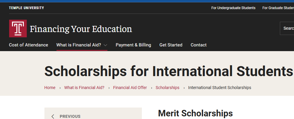
Task: Click the TEMPLE UNIVERSITY top link
Action: [26, 8]
